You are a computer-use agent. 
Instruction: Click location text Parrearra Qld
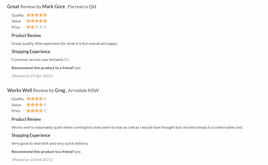(x=82, y=7)
